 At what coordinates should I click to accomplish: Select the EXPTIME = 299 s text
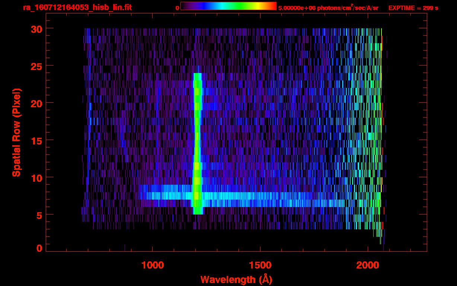click(x=413, y=8)
